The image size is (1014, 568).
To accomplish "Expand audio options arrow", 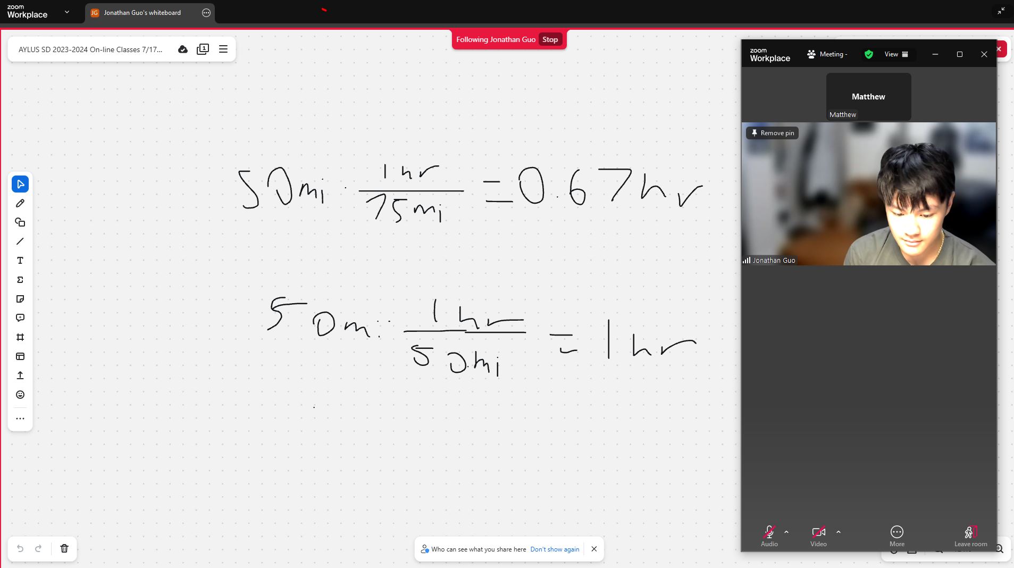I will click(786, 532).
